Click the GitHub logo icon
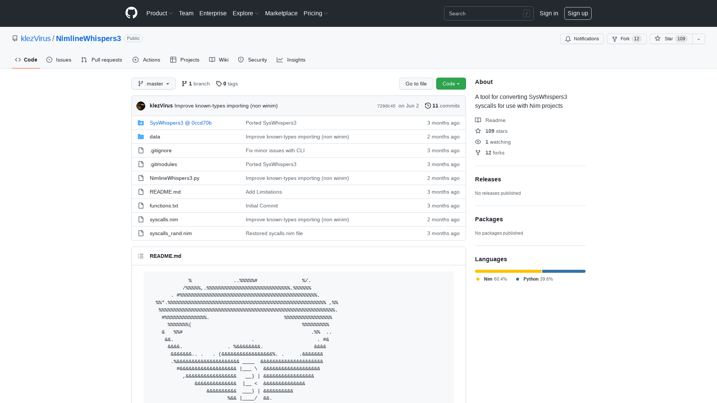Viewport: 717px width, 403px height. [131, 13]
